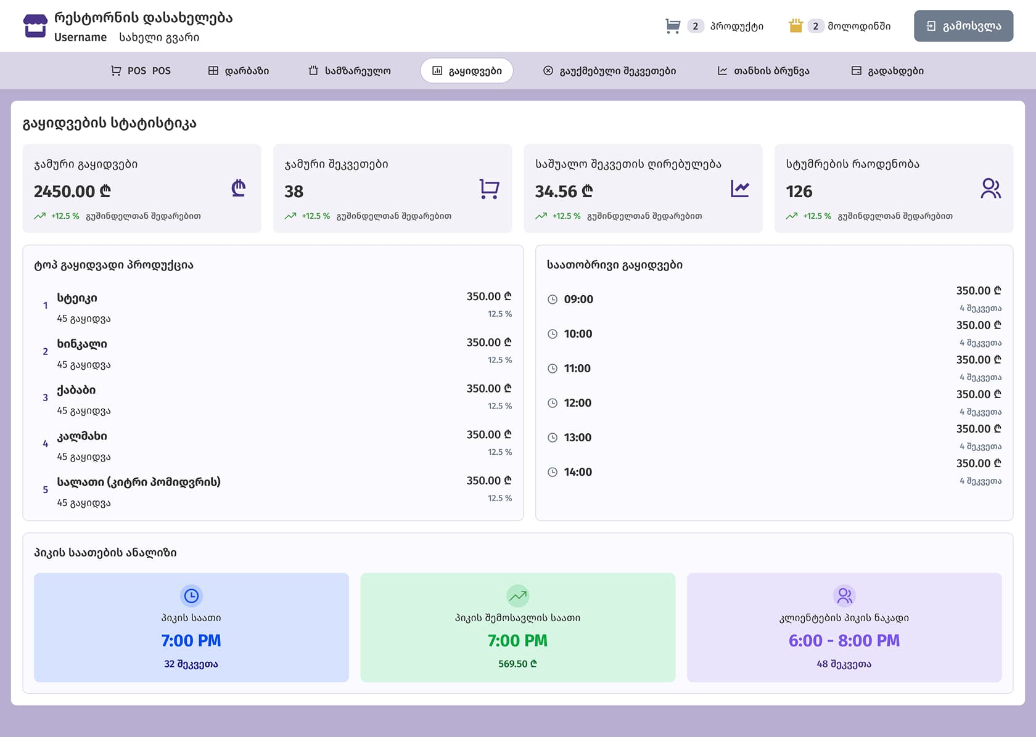Open the shopping cart products icon
The image size is (1036, 737).
point(673,26)
